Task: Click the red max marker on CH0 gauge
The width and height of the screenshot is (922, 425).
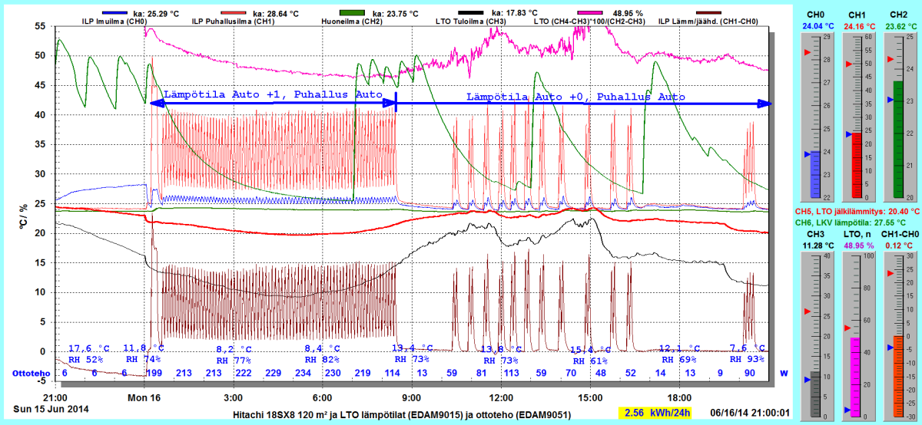Action: tap(807, 52)
